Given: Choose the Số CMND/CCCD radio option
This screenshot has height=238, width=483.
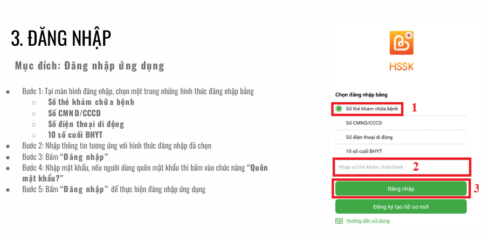Looking at the screenshot, I should [x=339, y=123].
